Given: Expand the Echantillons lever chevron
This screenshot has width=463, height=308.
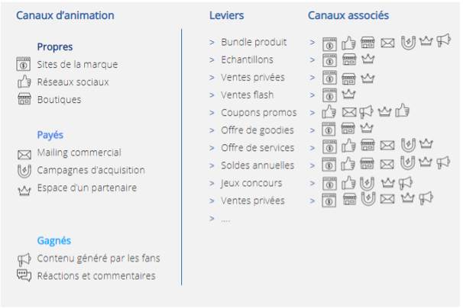Looking at the screenshot, I should coord(212,60).
